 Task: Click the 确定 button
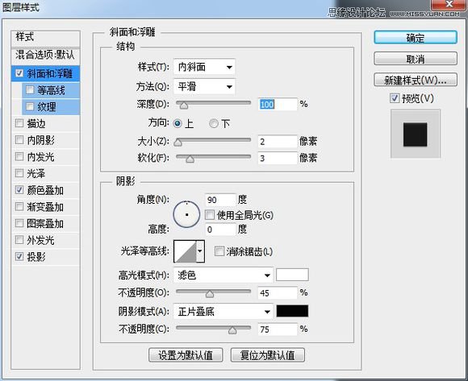[x=416, y=38]
